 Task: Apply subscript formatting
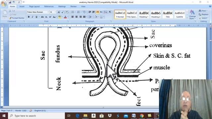point(46,17)
